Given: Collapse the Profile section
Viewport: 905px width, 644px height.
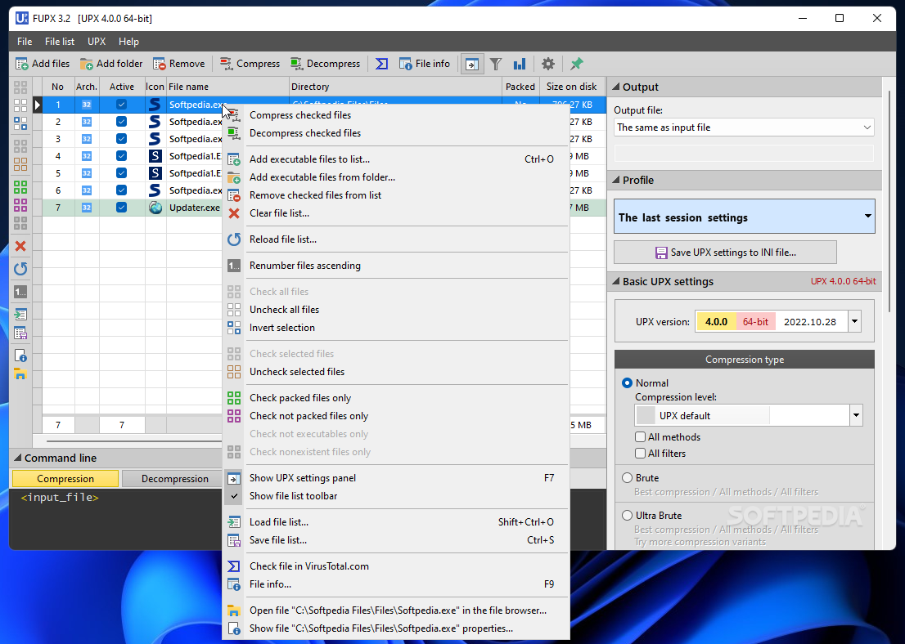Looking at the screenshot, I should [x=616, y=180].
